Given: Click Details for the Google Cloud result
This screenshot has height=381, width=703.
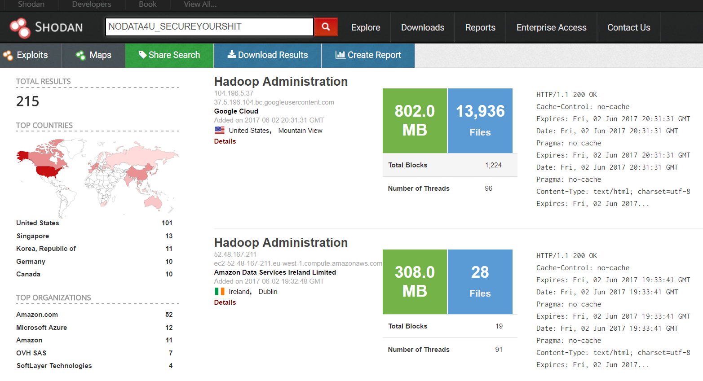Looking at the screenshot, I should (x=225, y=141).
